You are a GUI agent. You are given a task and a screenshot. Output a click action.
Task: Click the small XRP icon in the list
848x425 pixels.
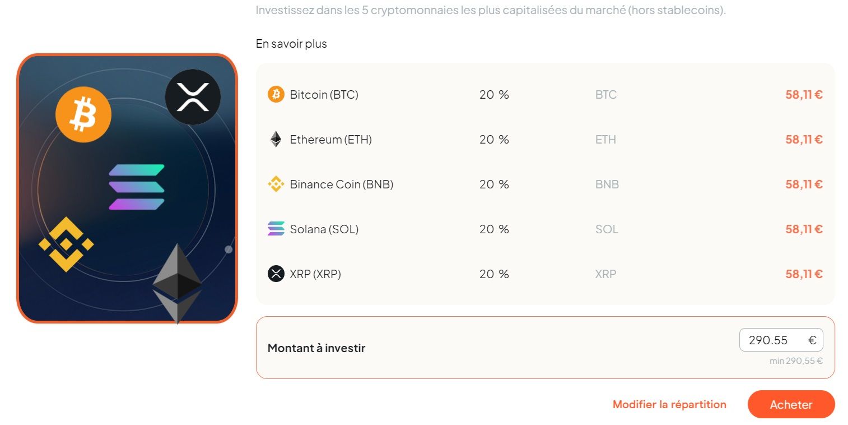click(276, 274)
